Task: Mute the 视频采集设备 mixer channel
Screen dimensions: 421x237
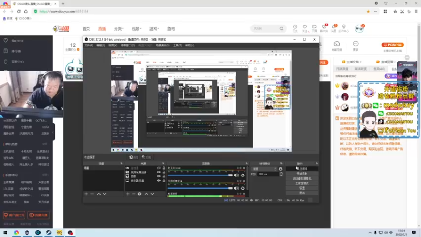Action: 236,189
